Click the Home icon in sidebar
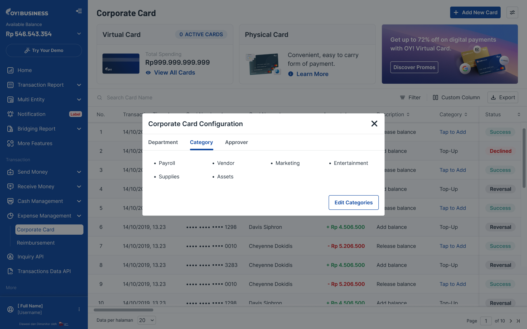527x329 pixels. click(10, 70)
